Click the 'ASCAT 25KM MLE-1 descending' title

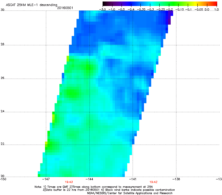tap(31, 5)
